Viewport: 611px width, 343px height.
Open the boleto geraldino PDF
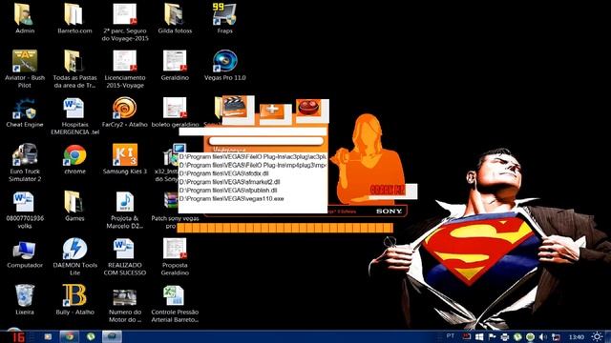pos(175,112)
